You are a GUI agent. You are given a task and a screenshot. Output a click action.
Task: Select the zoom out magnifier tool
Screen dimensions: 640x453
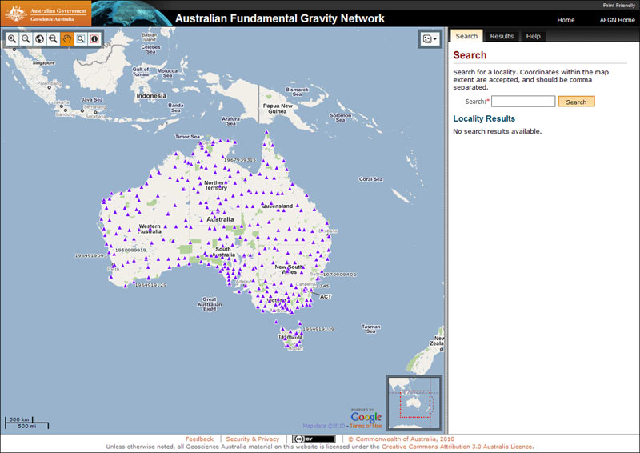26,38
